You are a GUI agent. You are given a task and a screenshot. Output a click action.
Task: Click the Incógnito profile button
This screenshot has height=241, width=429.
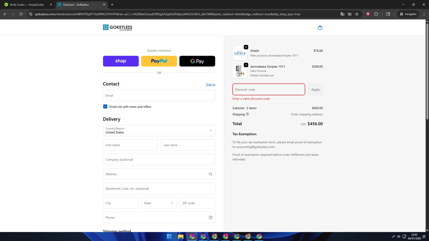click(408, 14)
